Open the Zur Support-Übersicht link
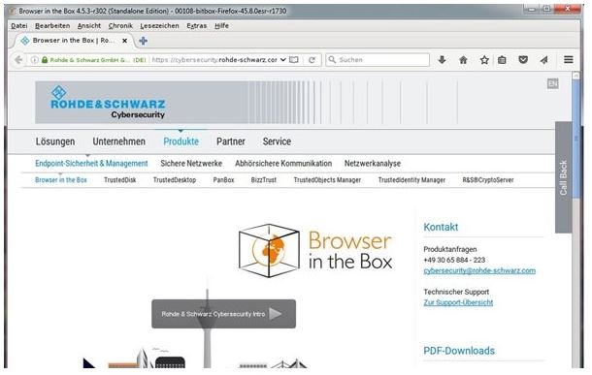Screen dimensions: 592x375 point(458,302)
